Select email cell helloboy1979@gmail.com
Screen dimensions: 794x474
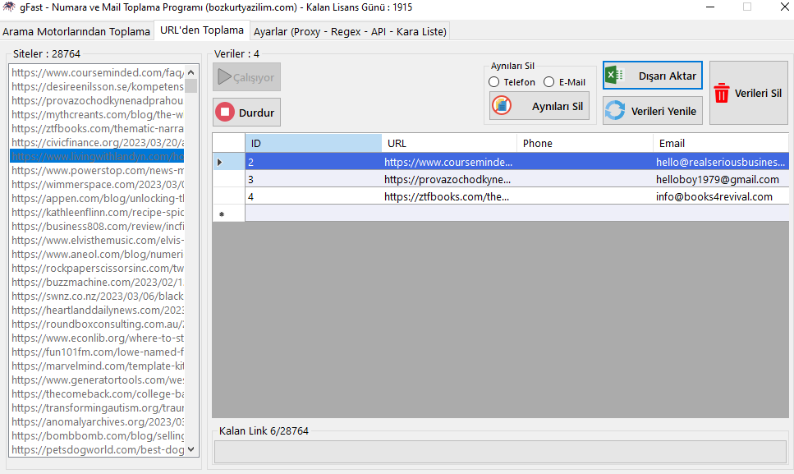(721, 179)
